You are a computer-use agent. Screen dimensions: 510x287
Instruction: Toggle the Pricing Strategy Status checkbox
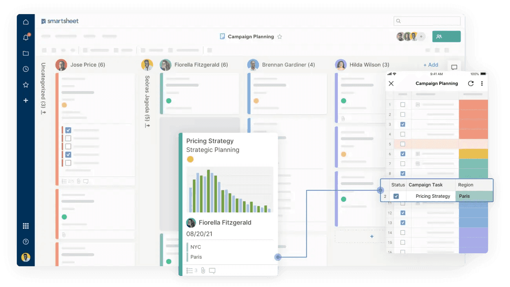pos(396,196)
